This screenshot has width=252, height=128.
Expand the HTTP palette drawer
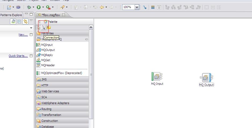[62, 85]
